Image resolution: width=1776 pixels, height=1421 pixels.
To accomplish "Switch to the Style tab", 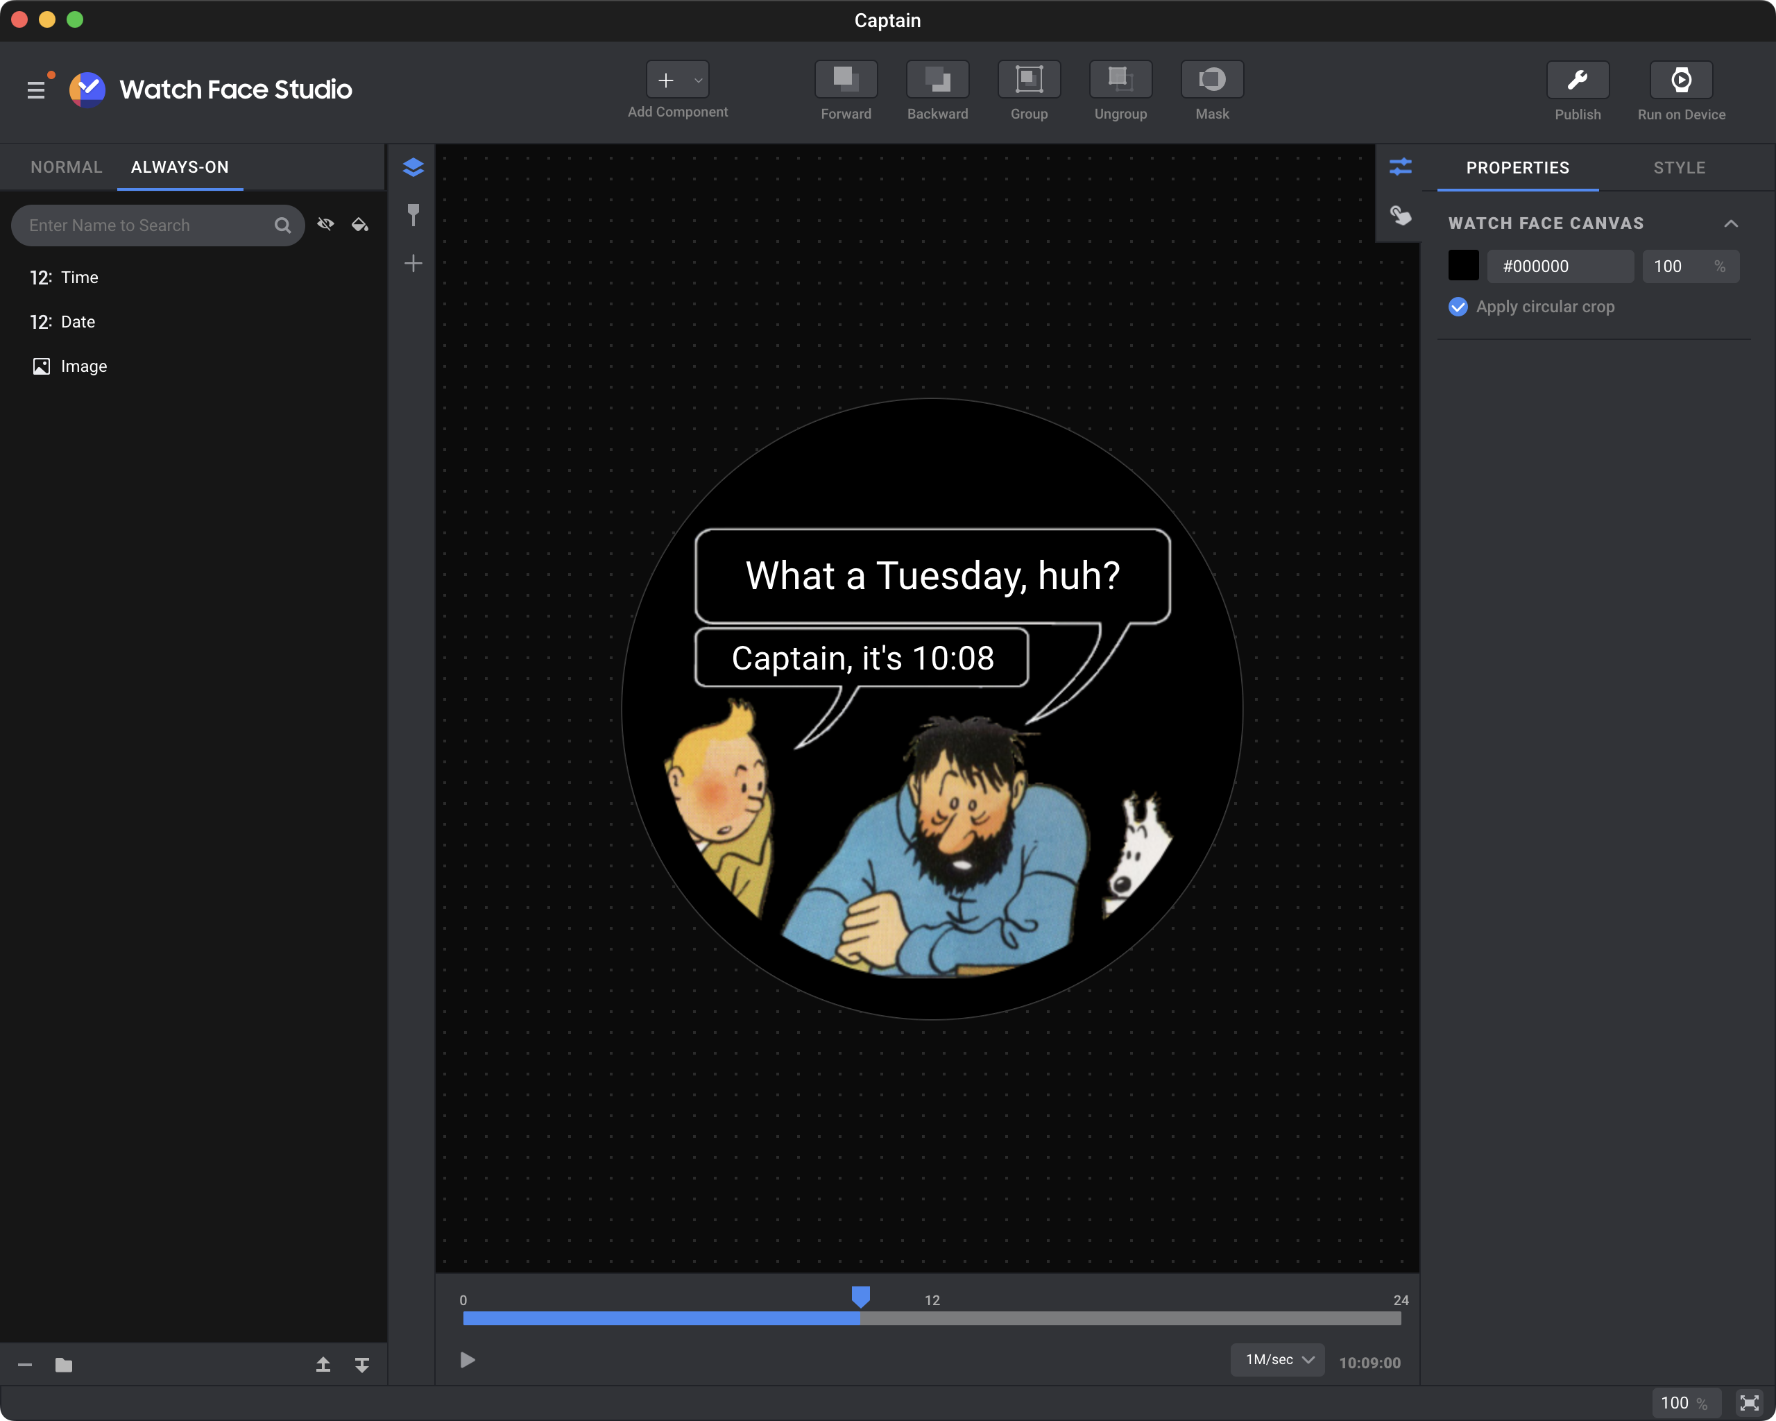I will tap(1679, 168).
